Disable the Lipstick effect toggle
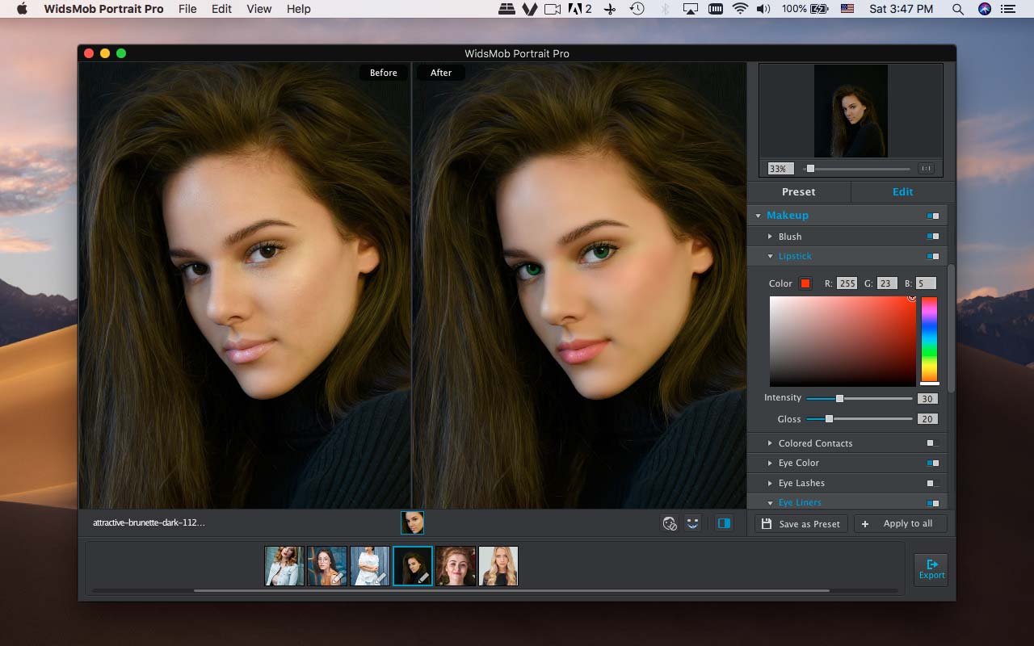1034x646 pixels. pos(933,256)
